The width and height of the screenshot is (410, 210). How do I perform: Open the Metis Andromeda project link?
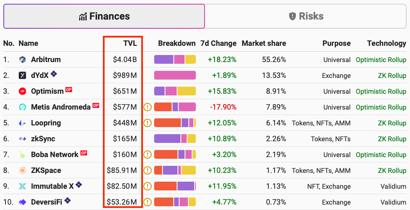pos(61,107)
